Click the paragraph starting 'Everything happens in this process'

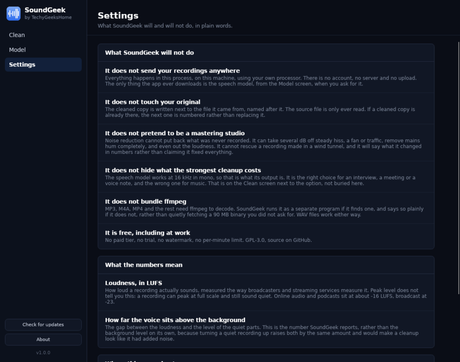(261, 81)
